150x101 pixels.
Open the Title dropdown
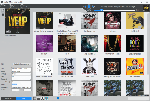31,69
